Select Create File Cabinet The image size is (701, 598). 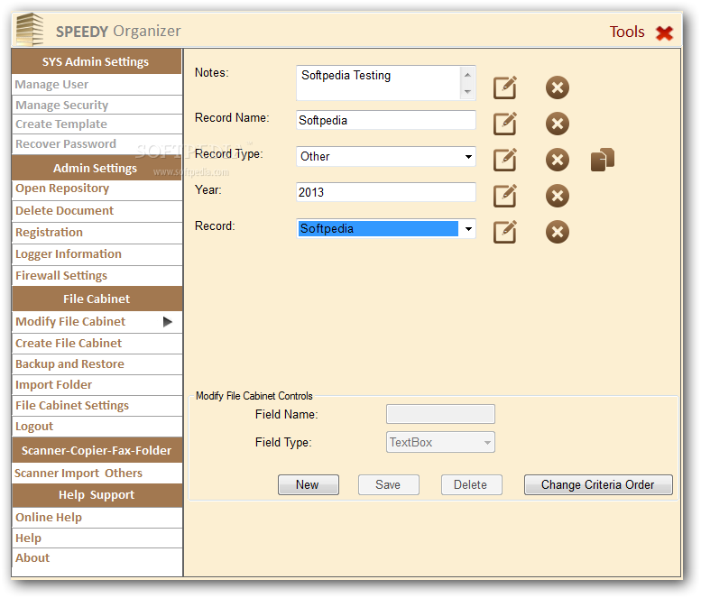pos(97,344)
